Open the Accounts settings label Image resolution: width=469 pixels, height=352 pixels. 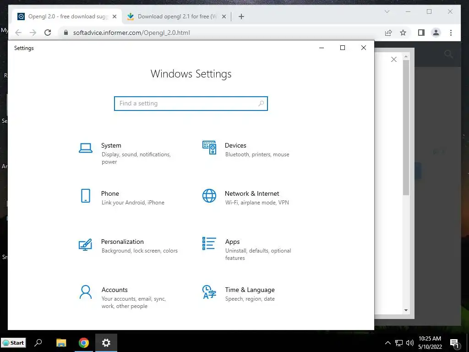(115, 290)
